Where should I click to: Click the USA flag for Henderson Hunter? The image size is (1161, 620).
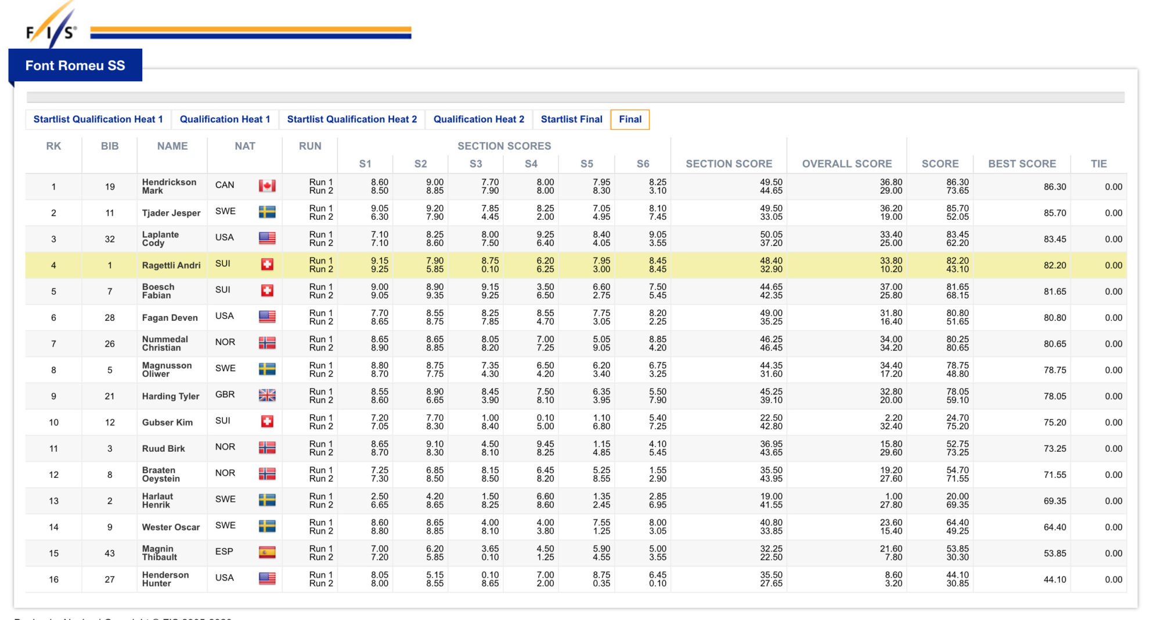[x=267, y=578]
